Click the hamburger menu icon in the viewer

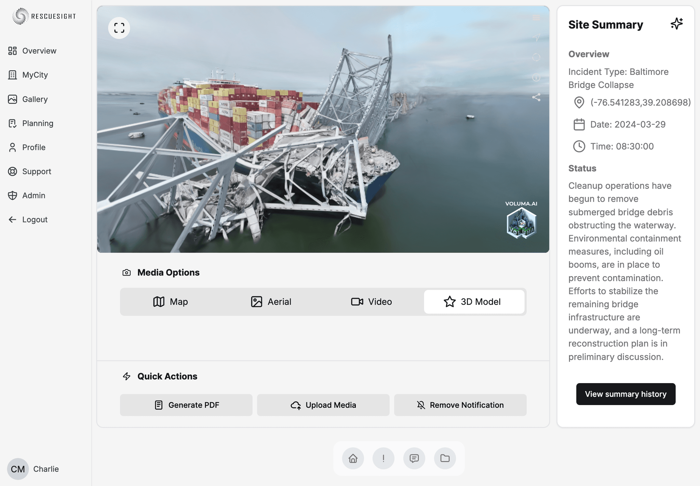point(536,18)
